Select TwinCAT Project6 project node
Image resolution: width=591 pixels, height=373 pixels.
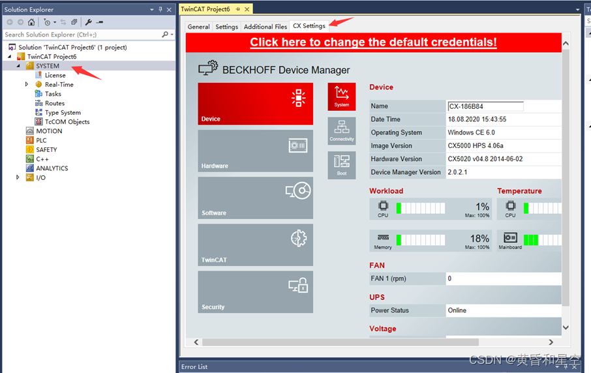(x=52, y=57)
